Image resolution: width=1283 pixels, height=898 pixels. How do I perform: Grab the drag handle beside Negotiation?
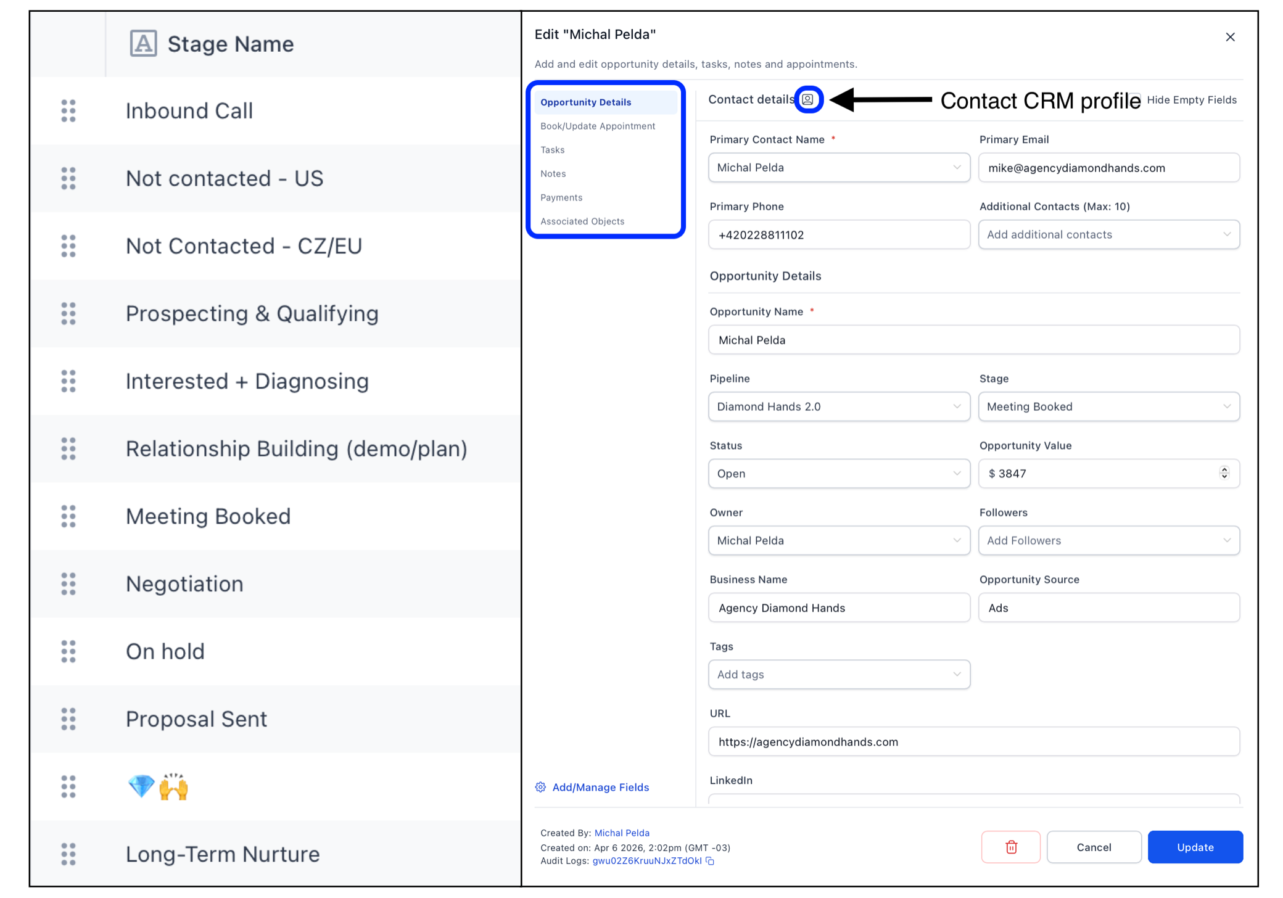68,584
